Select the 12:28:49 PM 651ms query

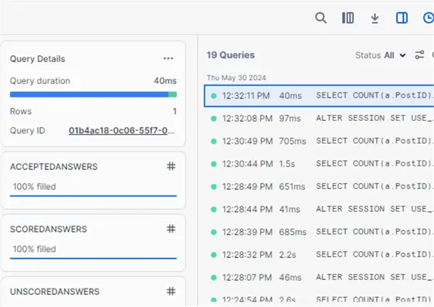click(x=319, y=187)
